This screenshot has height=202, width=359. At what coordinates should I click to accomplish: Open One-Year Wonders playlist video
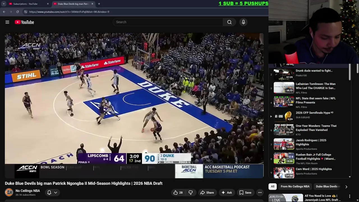tap(316, 128)
